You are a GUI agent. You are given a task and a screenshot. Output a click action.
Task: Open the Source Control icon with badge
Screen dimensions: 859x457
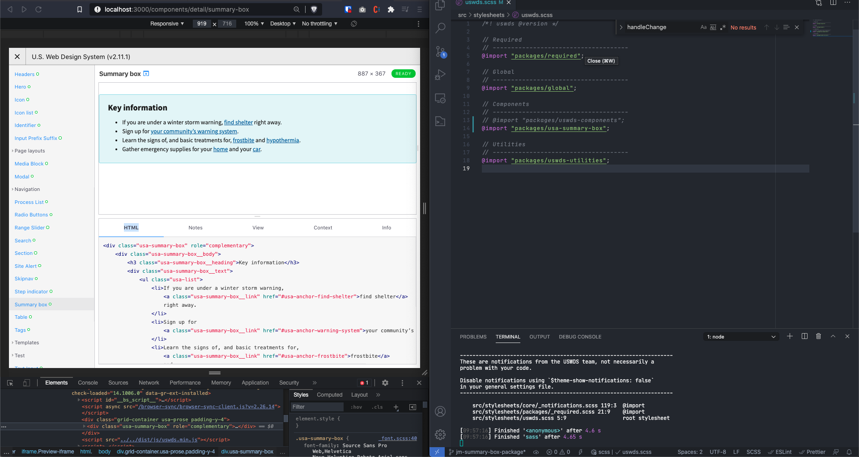[440, 52]
